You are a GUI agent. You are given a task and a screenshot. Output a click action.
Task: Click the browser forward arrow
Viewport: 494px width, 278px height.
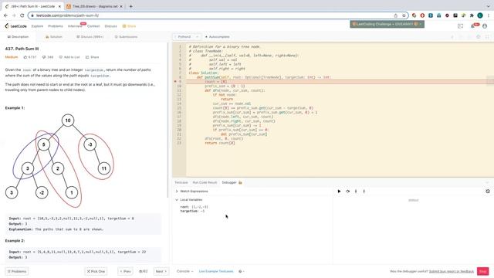click(14, 15)
